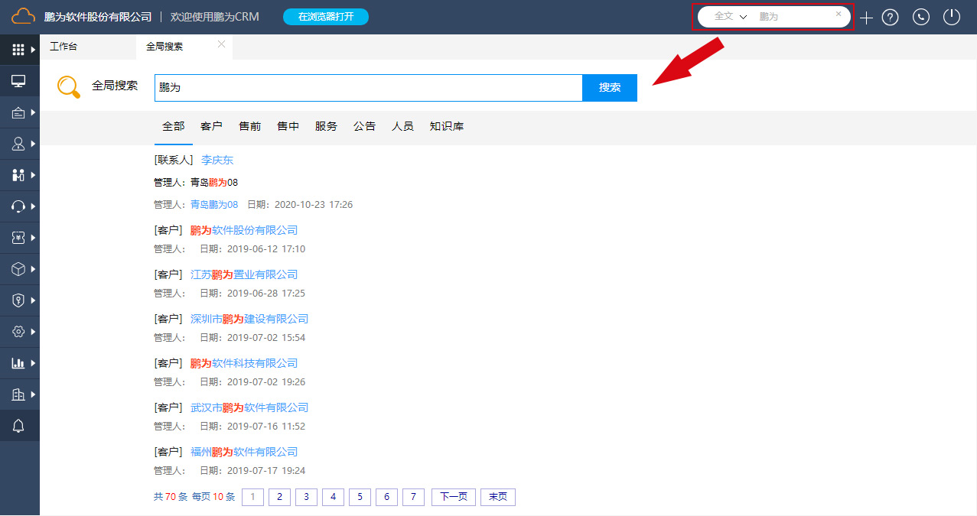977x516 pixels.
Task: Open the settings gear icon in sidebar
Action: [x=19, y=332]
